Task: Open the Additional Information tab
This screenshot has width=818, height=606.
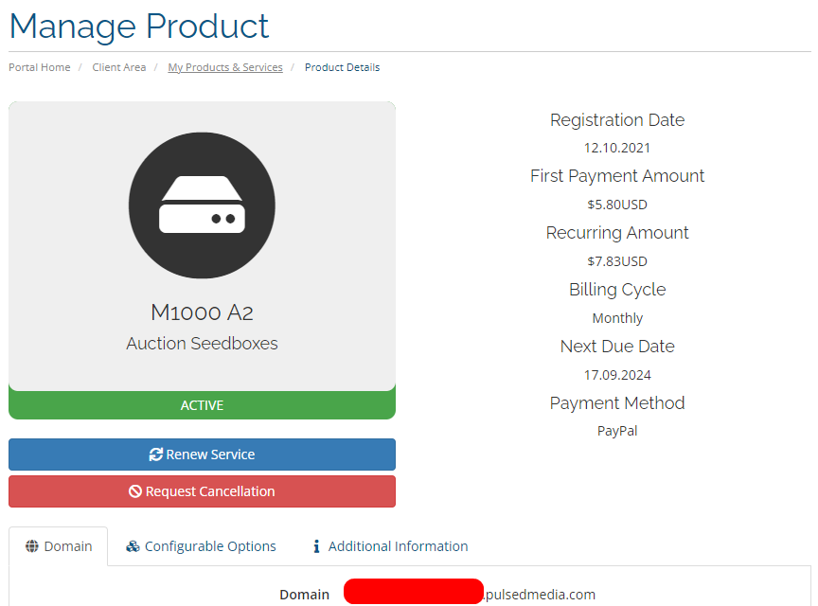Action: click(390, 546)
